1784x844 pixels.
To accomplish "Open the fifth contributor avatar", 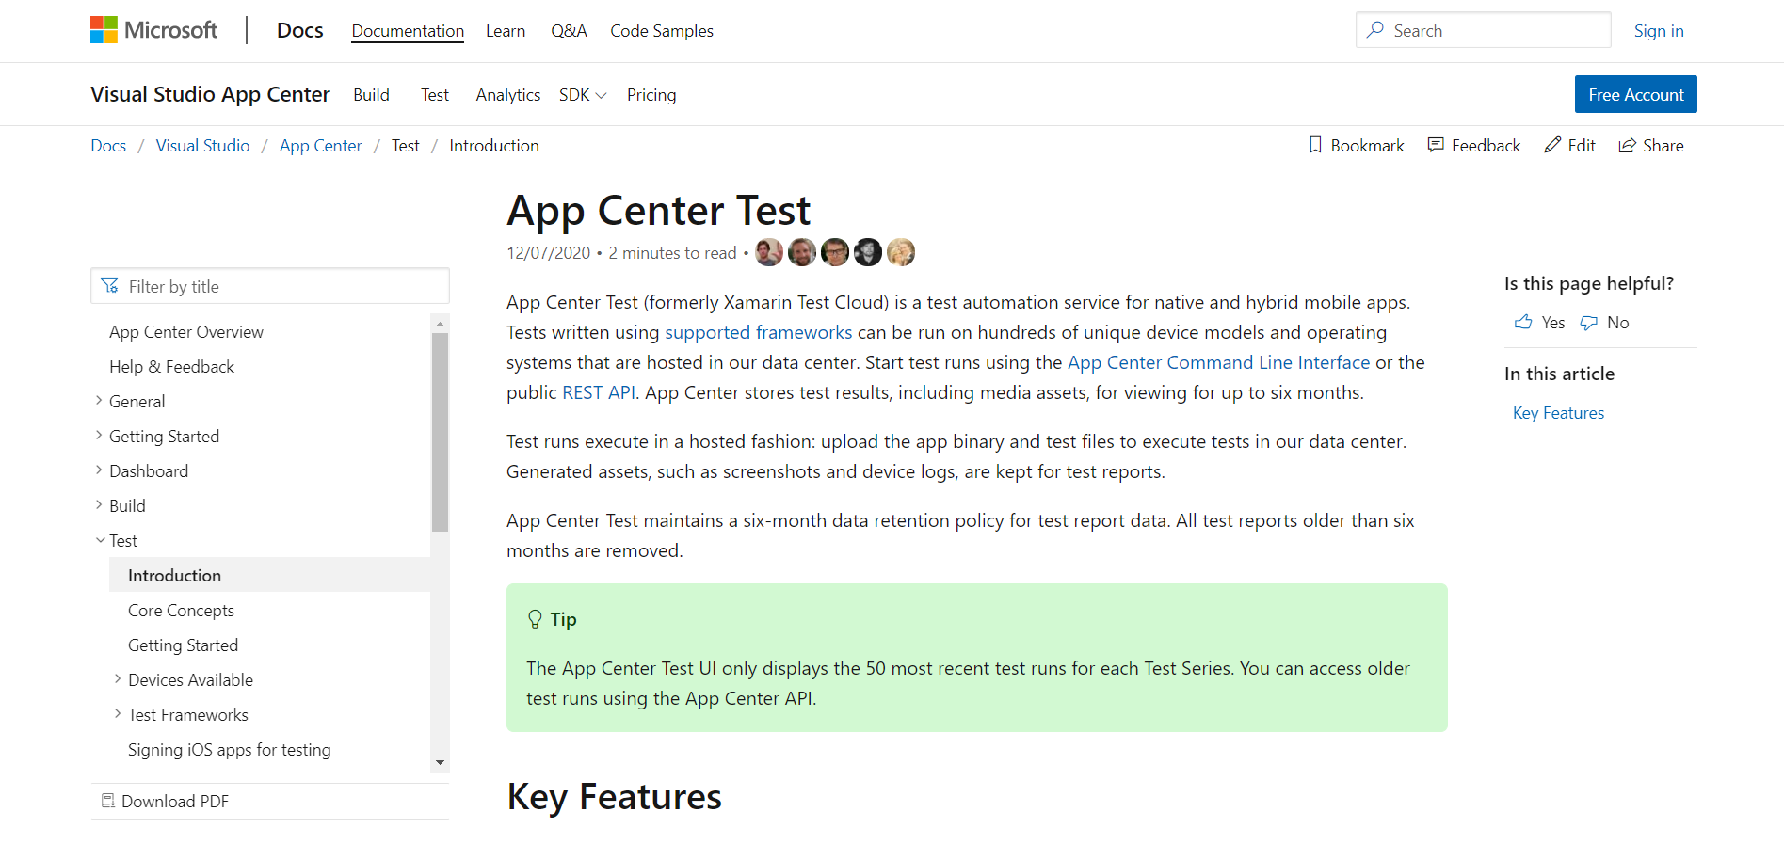I will tap(901, 252).
